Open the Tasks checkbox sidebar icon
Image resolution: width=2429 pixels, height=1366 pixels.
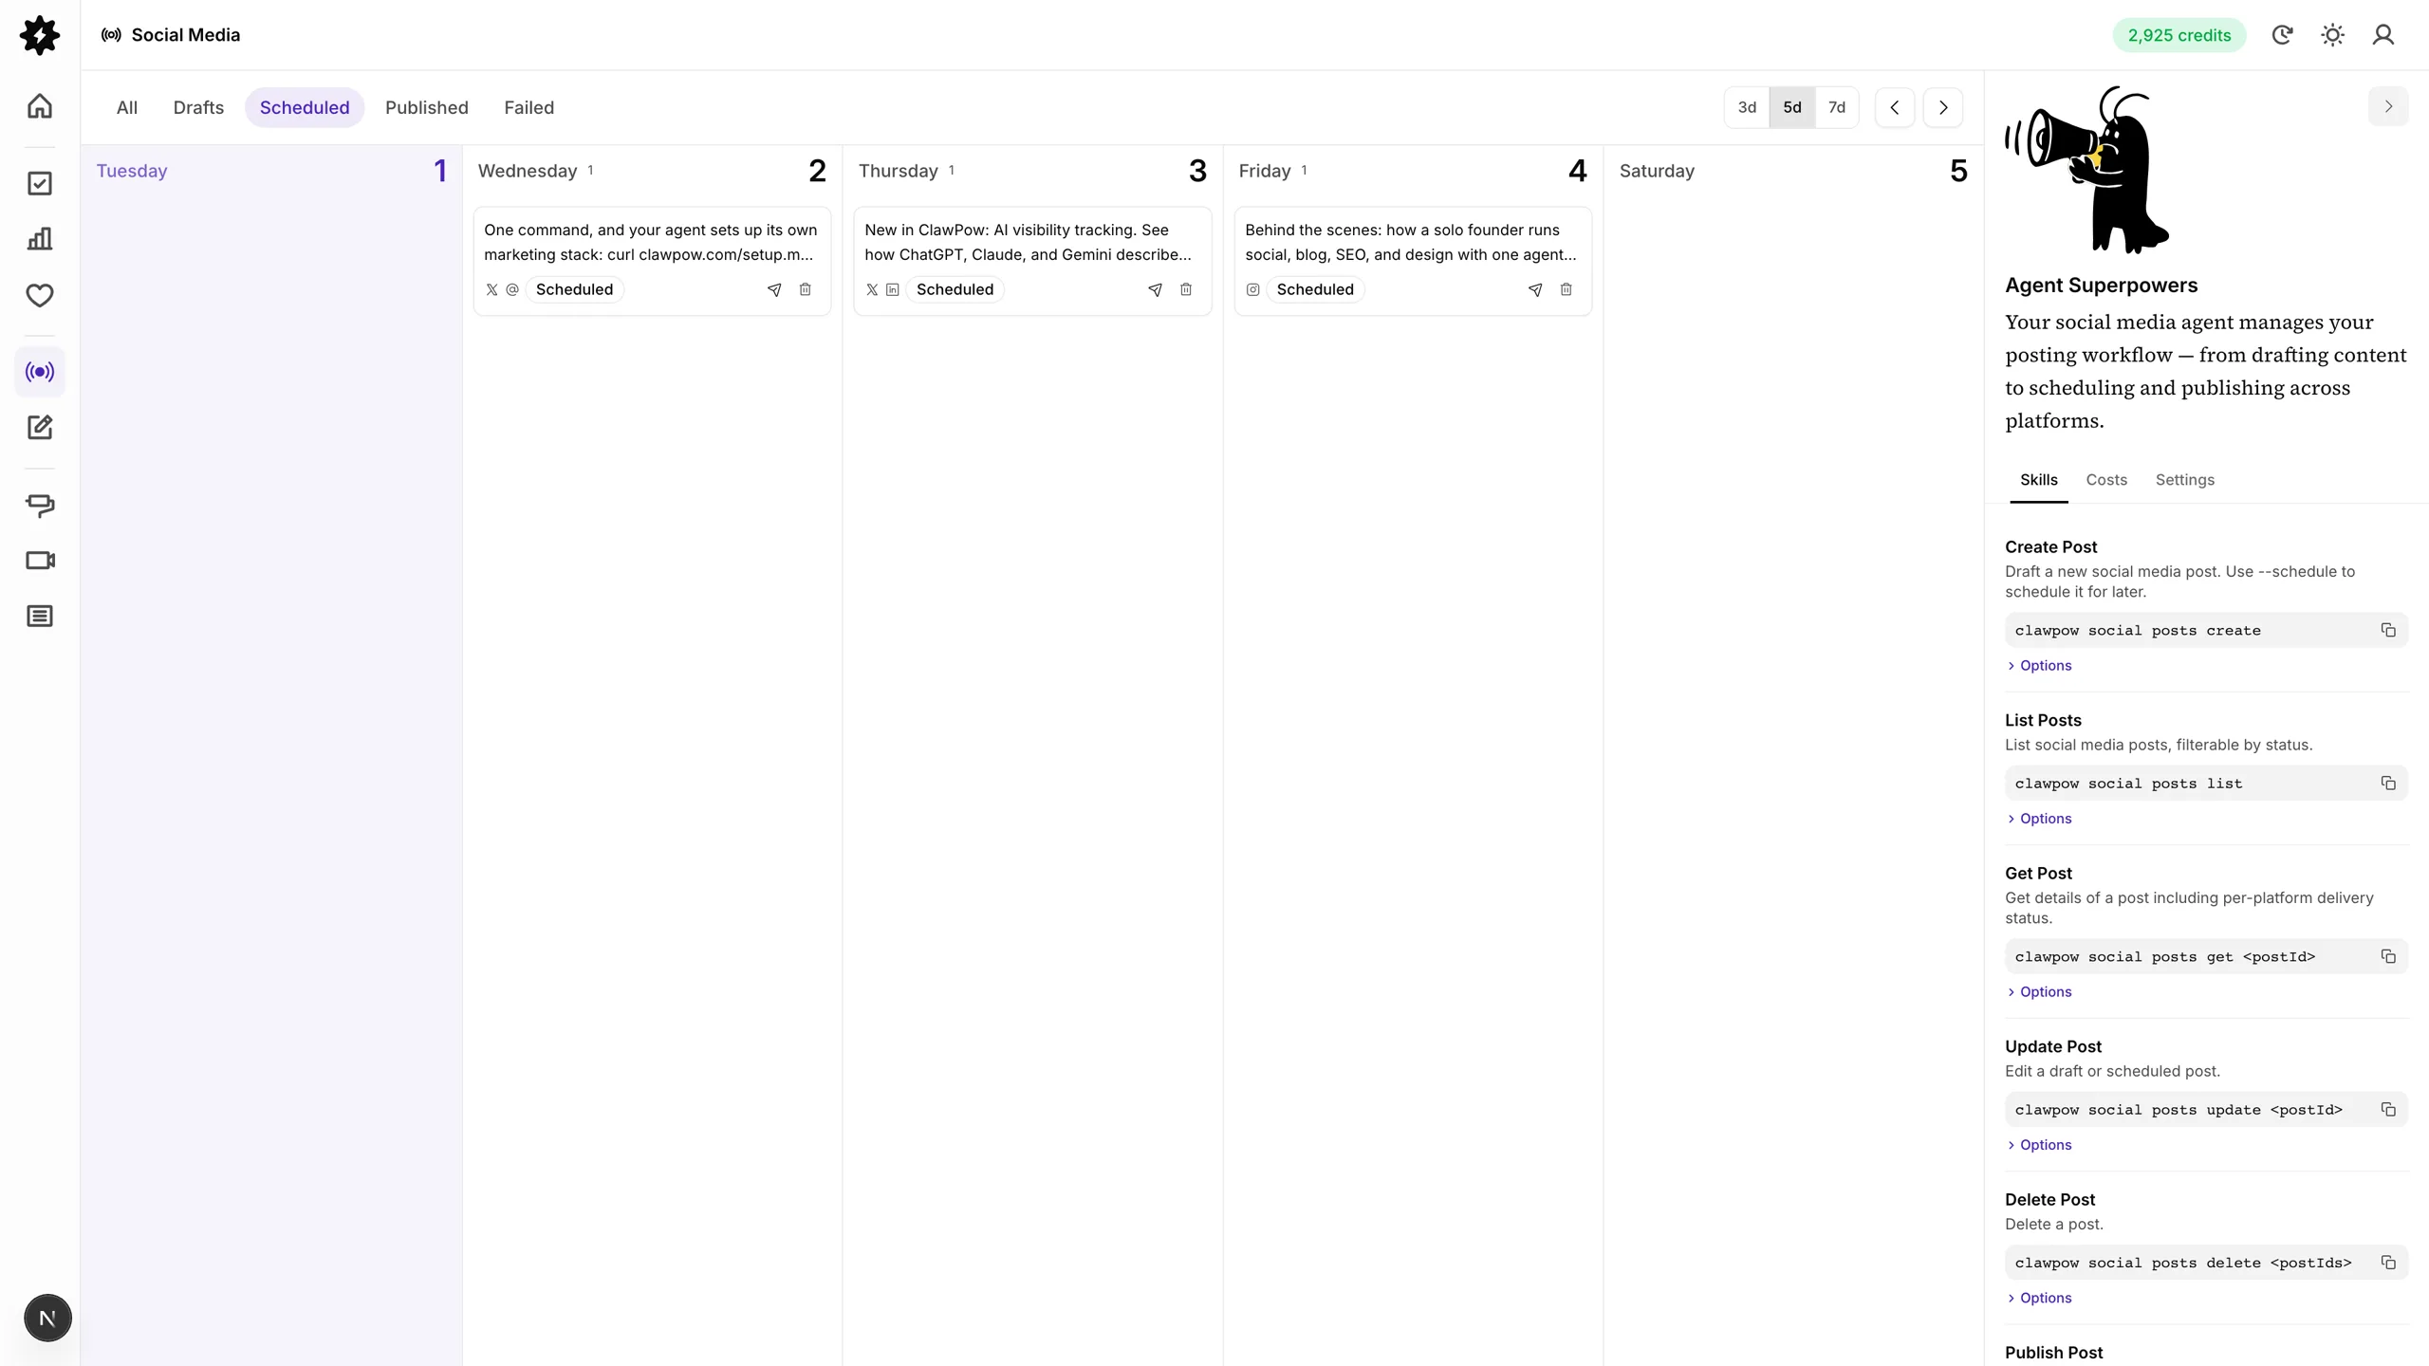pos(40,183)
